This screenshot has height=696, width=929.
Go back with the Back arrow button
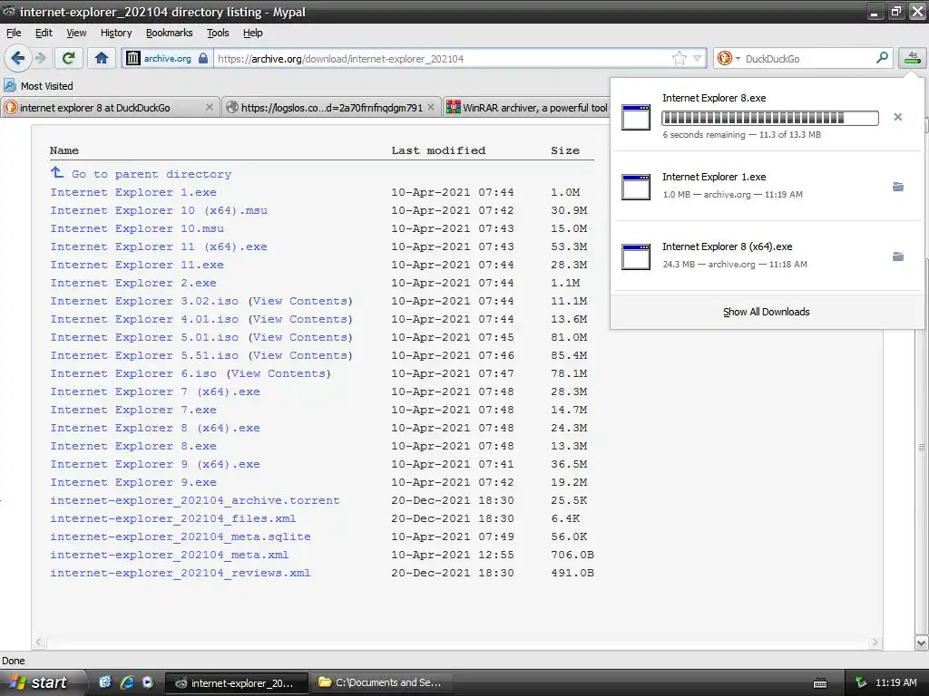17,58
